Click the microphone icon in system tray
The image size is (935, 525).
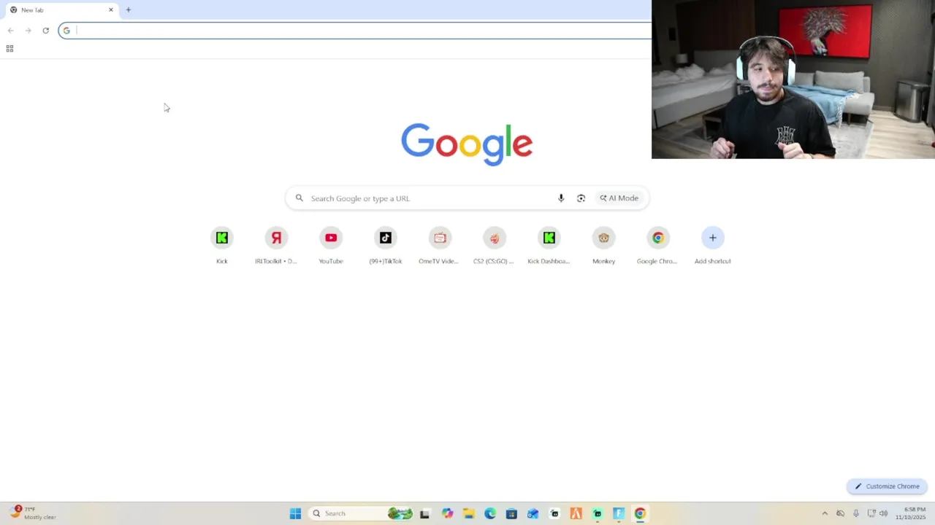coord(855,513)
